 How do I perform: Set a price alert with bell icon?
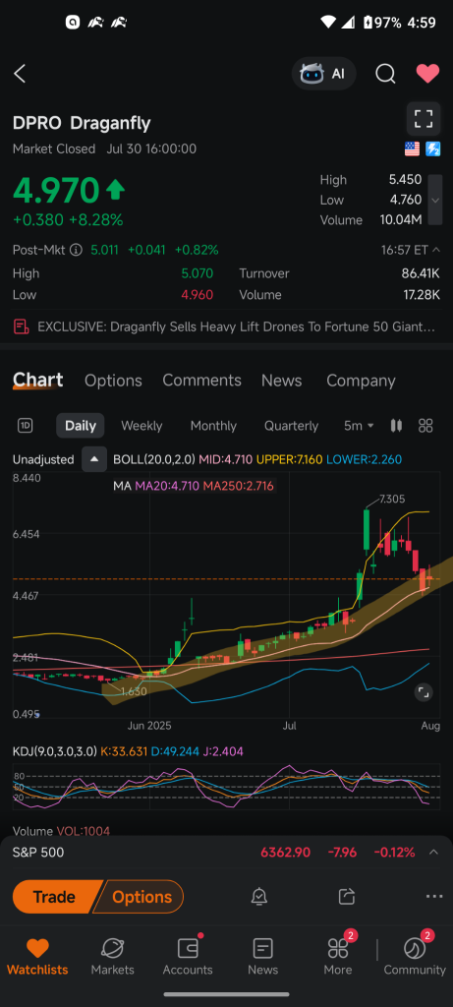pos(259,897)
